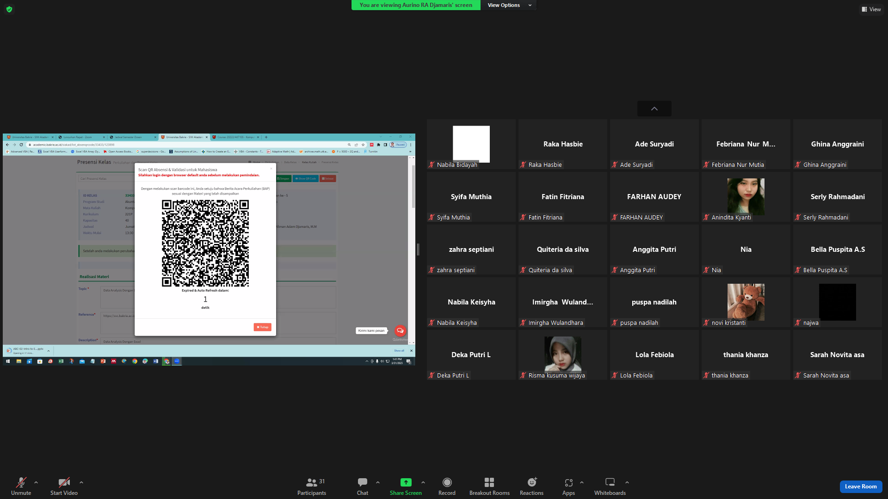Click the Raka Hasbie participant tile

(x=563, y=144)
